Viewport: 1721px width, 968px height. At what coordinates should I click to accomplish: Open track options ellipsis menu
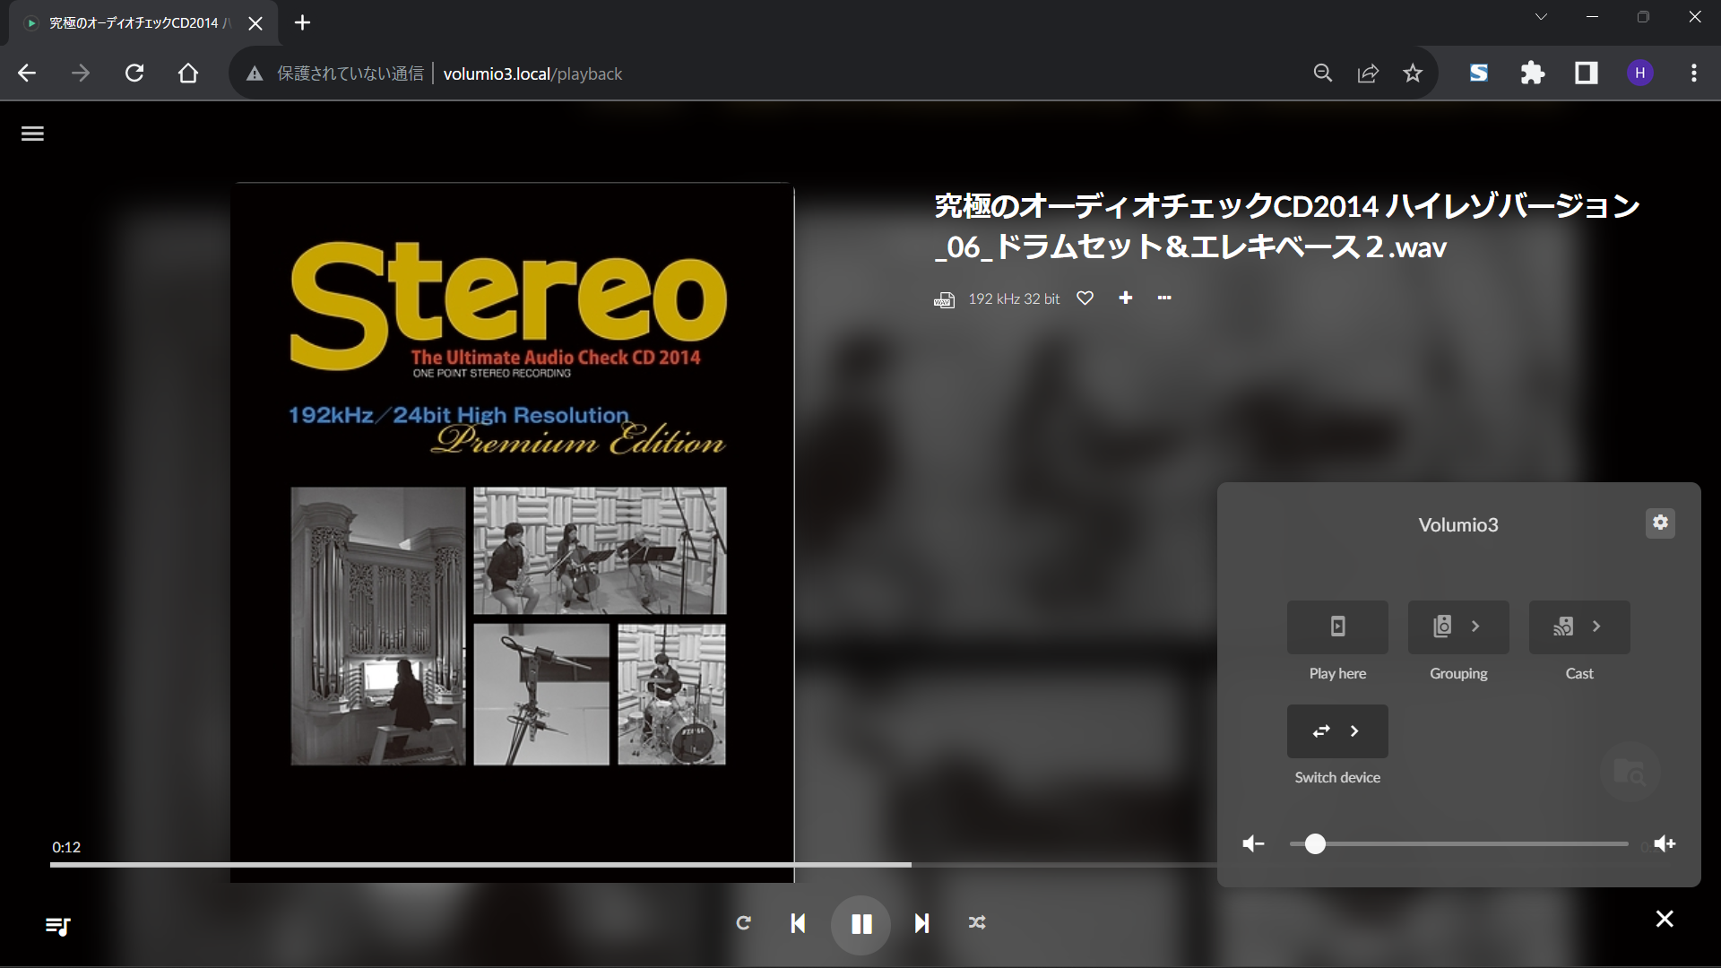pyautogui.click(x=1164, y=298)
